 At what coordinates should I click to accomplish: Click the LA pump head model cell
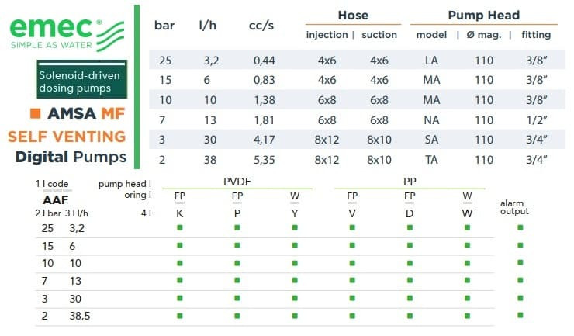coord(432,60)
